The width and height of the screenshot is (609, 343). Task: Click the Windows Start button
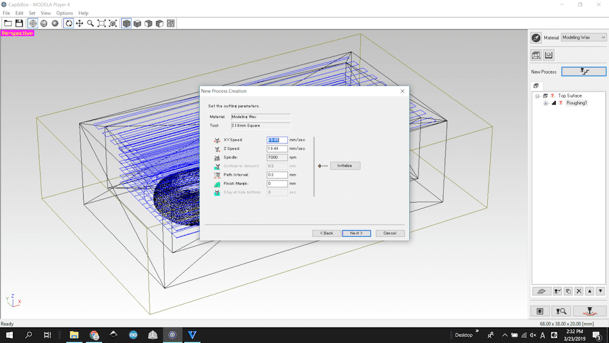tap(10, 335)
